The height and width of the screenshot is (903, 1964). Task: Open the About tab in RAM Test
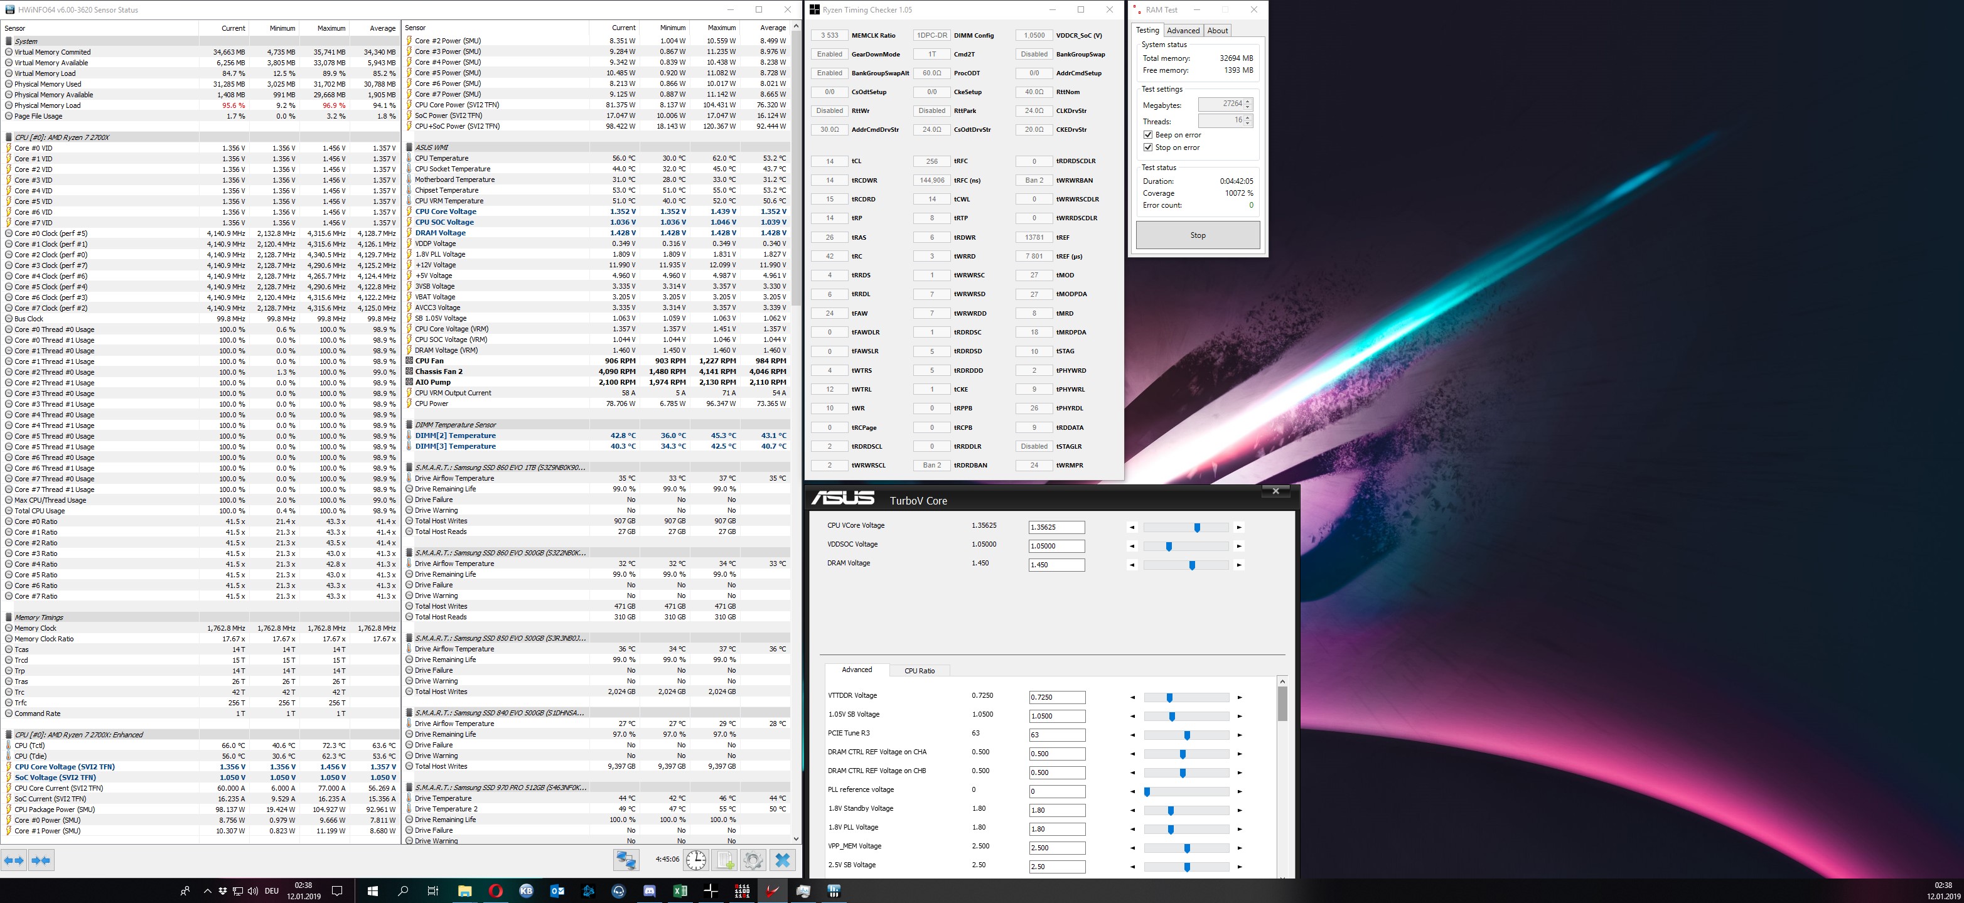[1217, 31]
